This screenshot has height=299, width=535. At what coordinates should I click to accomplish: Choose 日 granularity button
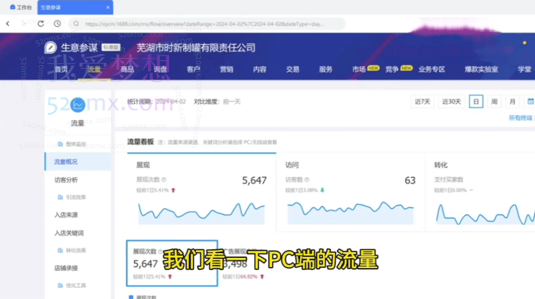pos(476,102)
